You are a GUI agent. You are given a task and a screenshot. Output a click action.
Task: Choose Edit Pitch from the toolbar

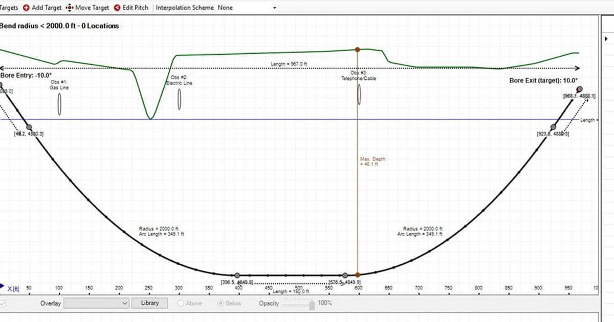tap(135, 8)
